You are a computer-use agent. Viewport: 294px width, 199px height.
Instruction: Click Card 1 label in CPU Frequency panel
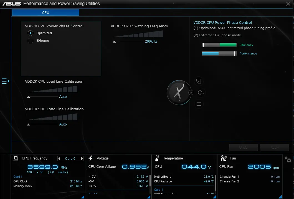[x=18, y=177]
